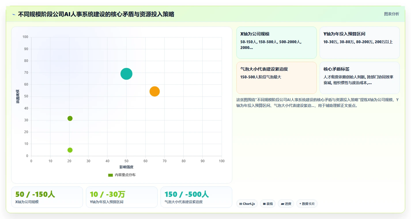
Task: Click the 50 / -150人 stat card
Action: (x=47, y=197)
